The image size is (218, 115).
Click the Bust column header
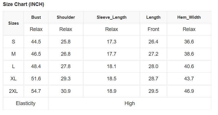36,17
